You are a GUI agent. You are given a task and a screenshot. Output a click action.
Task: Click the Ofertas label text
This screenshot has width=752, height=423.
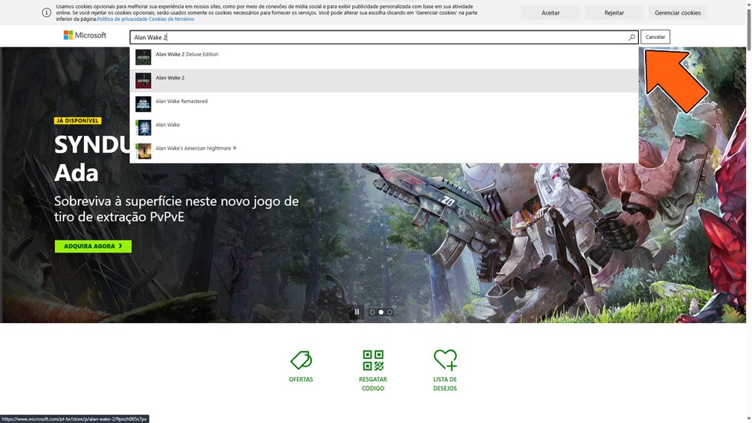300,379
